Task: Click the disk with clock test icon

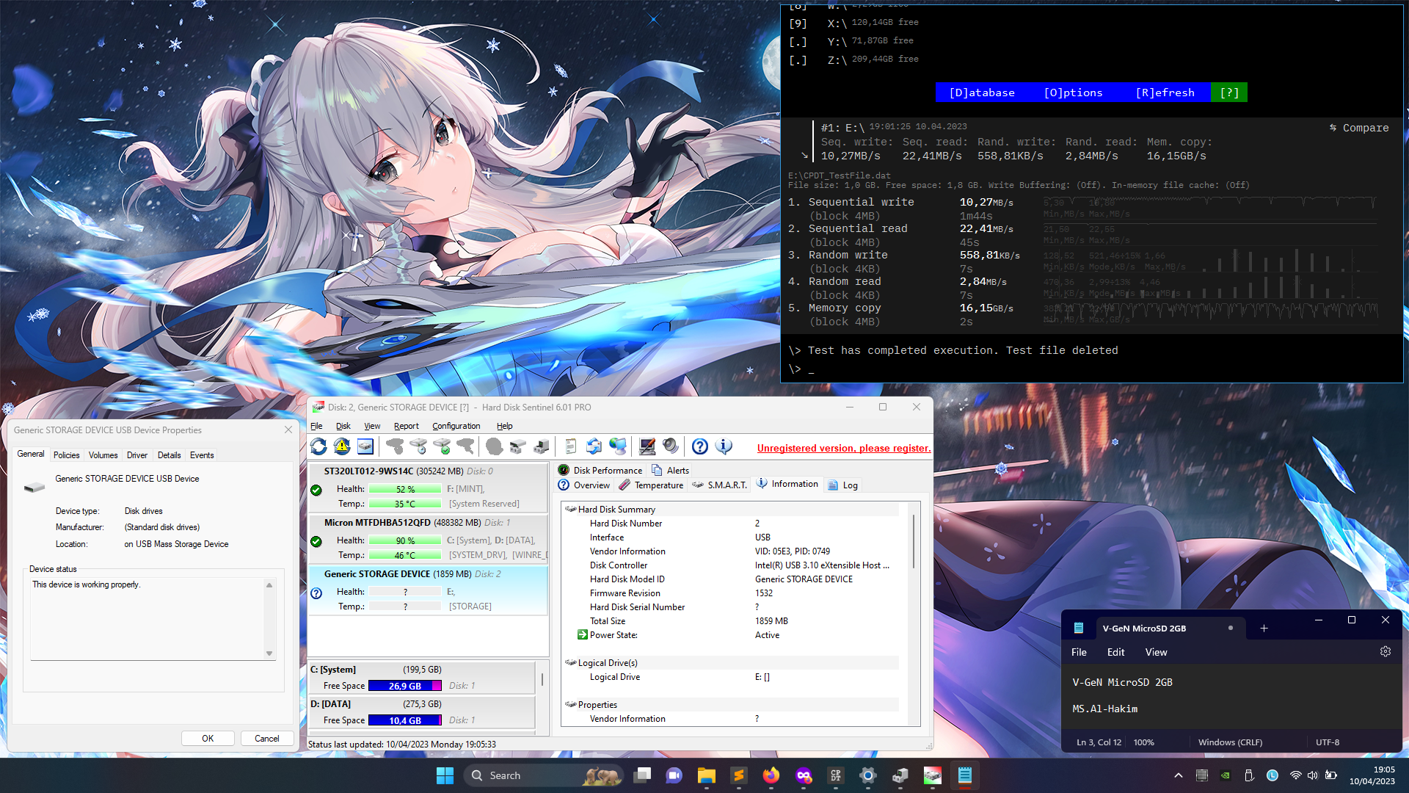Action: pos(418,446)
